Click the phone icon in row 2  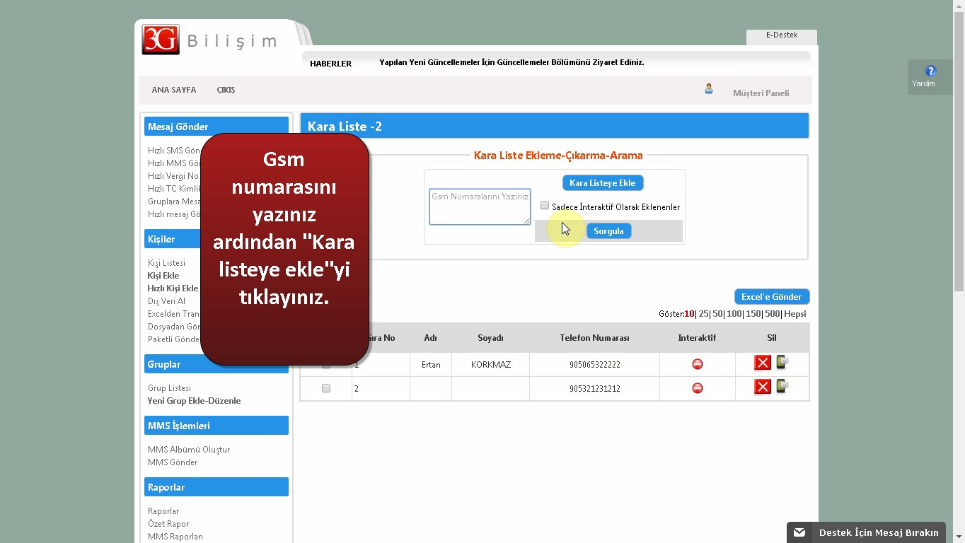click(782, 386)
